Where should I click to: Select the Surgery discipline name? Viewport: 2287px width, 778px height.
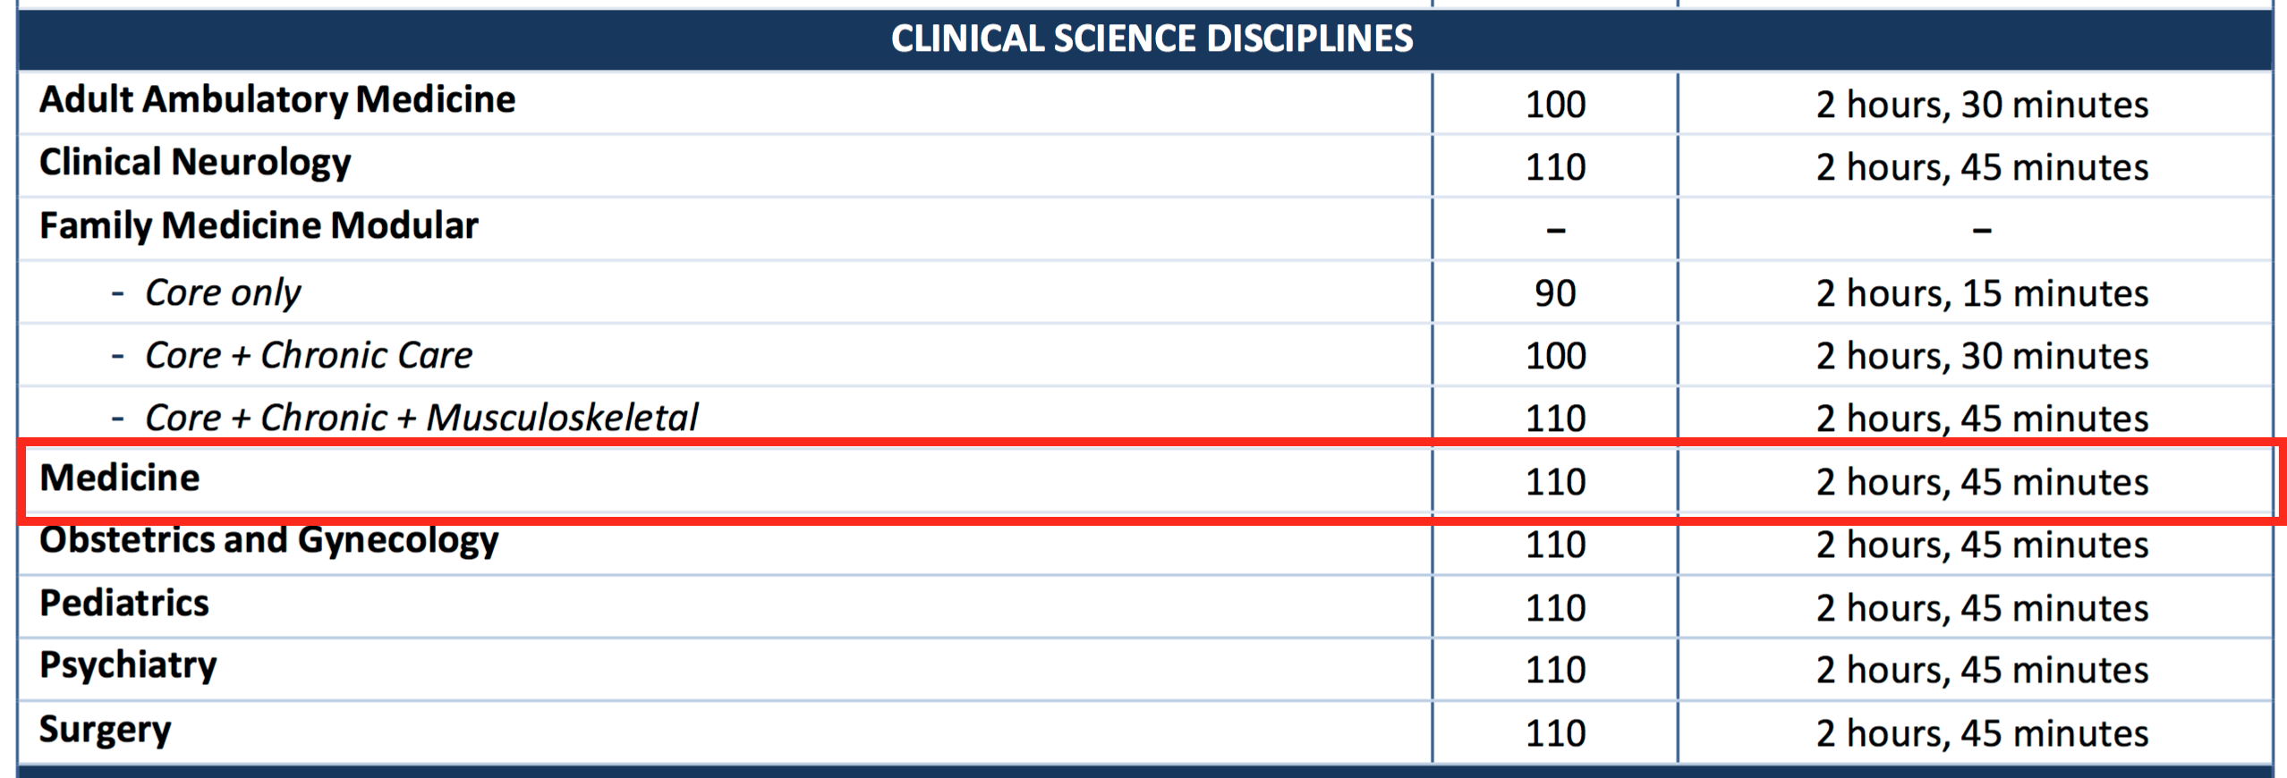coord(105,731)
